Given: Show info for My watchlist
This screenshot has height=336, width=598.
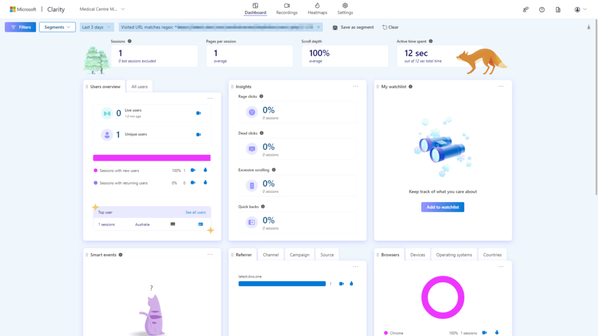Looking at the screenshot, I should 411,86.
